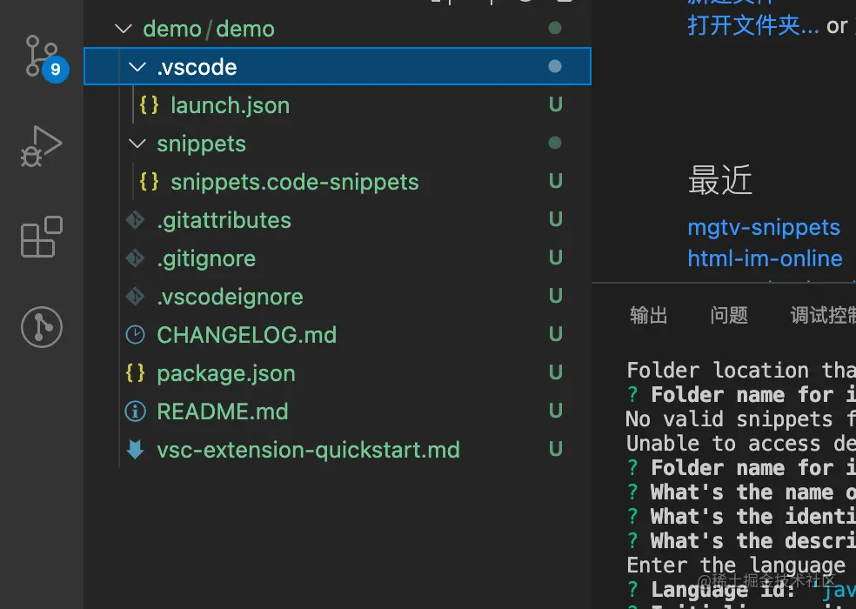Select the package.json file
The width and height of the screenshot is (856, 609).
226,373
